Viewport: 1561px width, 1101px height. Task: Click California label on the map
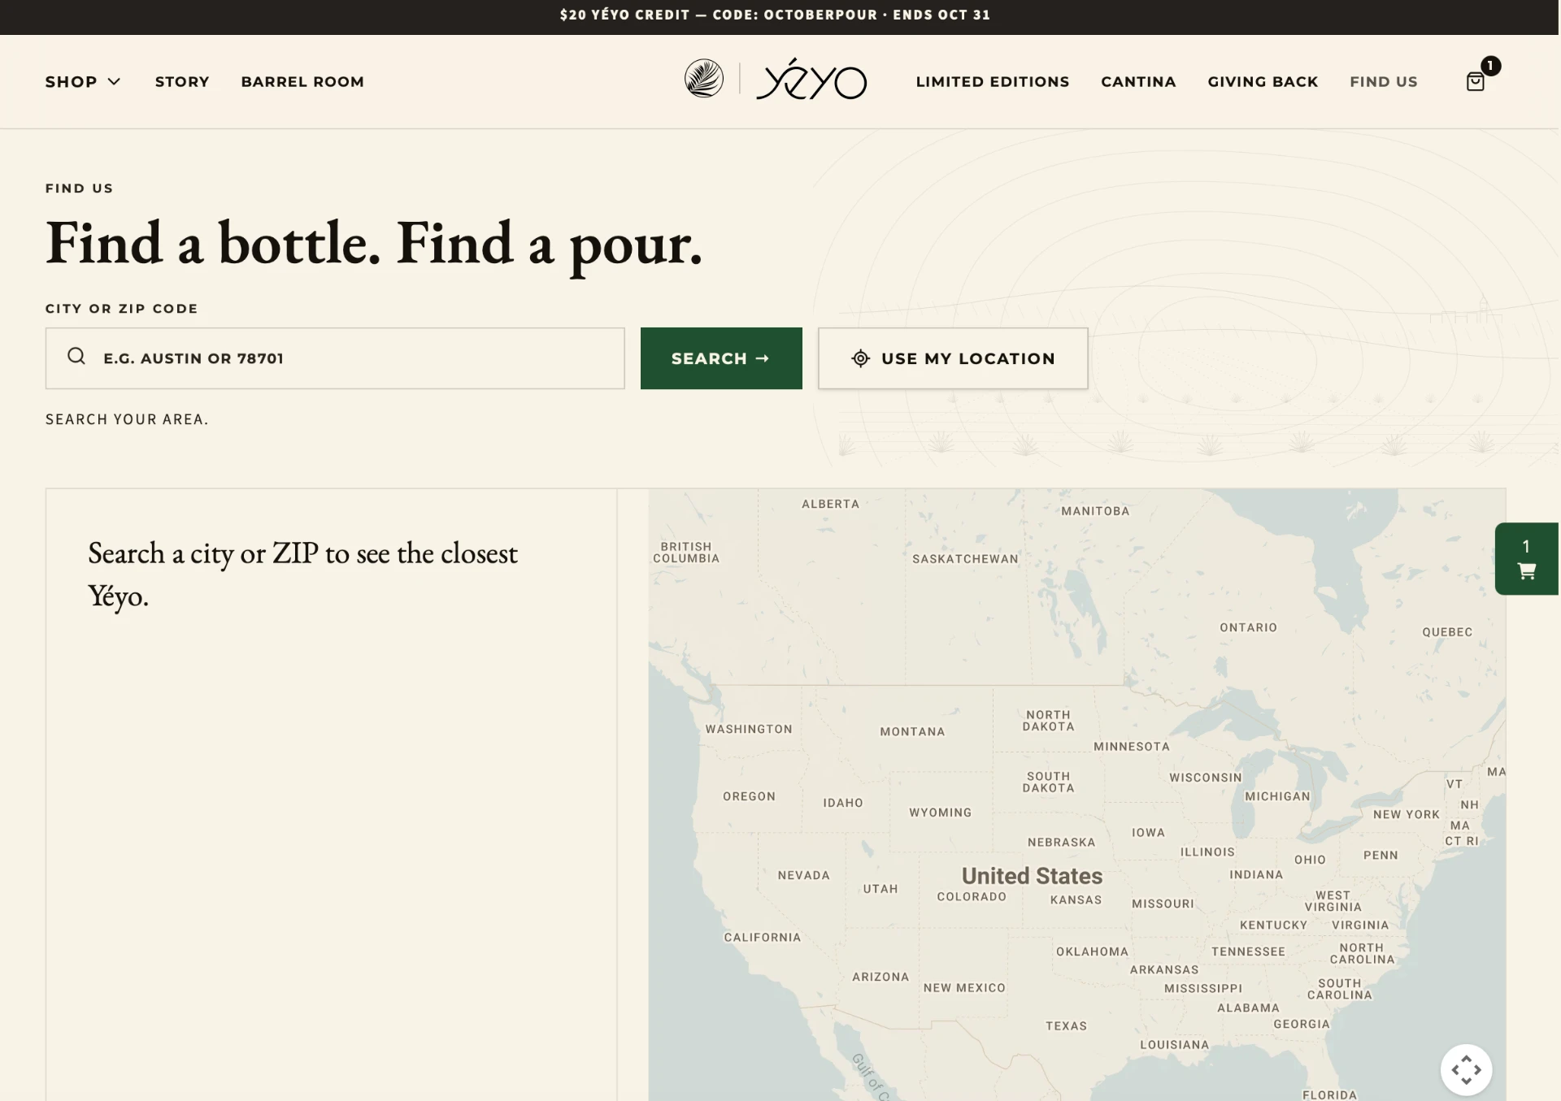[763, 938]
